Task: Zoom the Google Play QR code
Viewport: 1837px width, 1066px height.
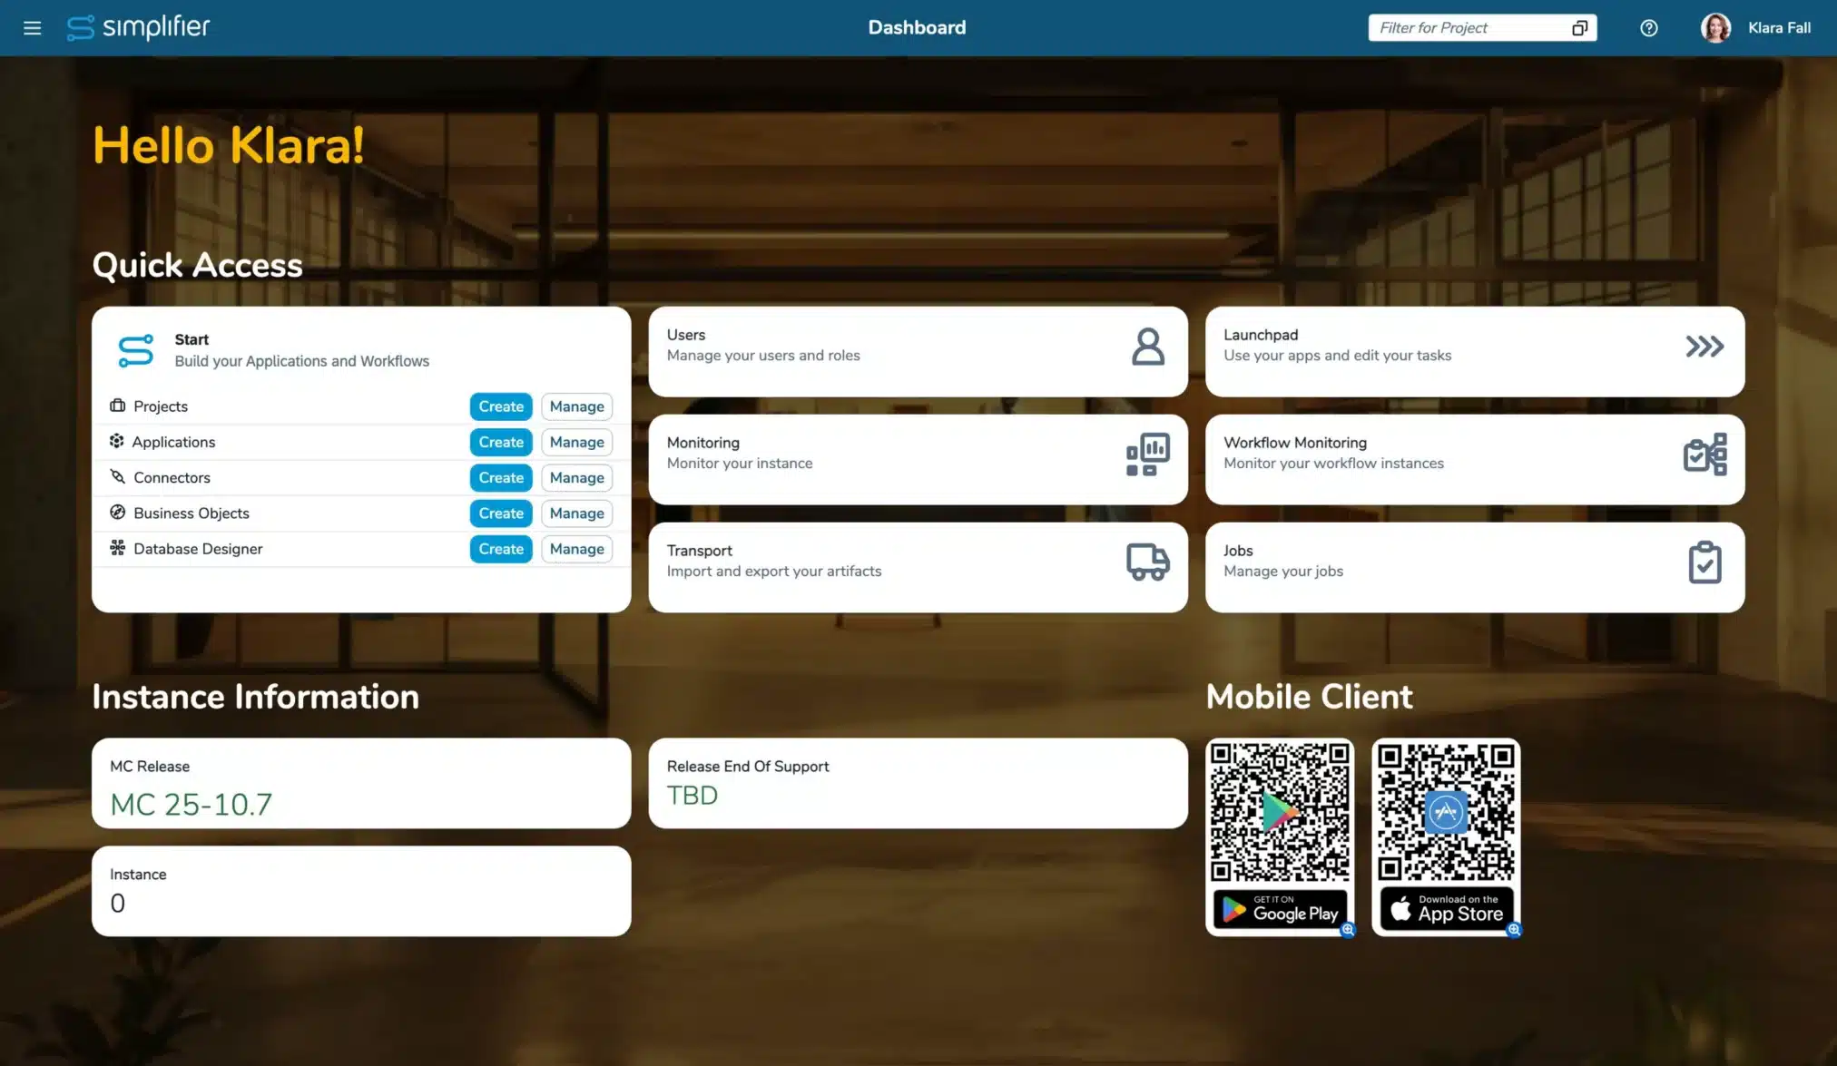Action: (1348, 930)
